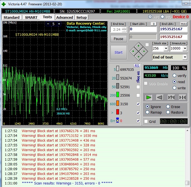The image size is (191, 187).
Task: Click the Start button
Action: [x=119, y=52]
